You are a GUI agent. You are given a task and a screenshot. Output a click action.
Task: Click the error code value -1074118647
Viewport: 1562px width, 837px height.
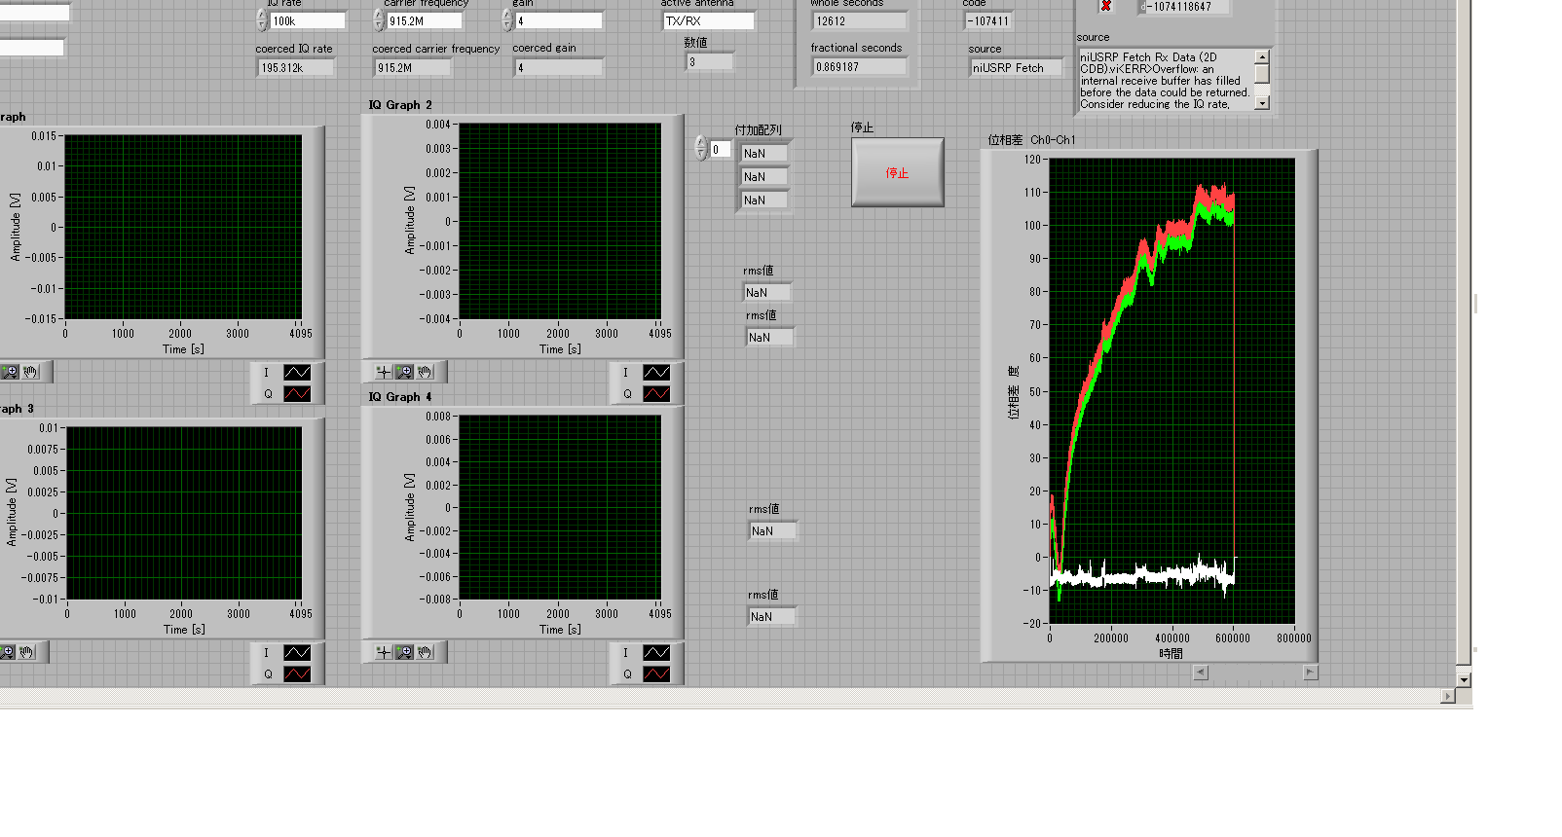pyautogui.click(x=1183, y=7)
